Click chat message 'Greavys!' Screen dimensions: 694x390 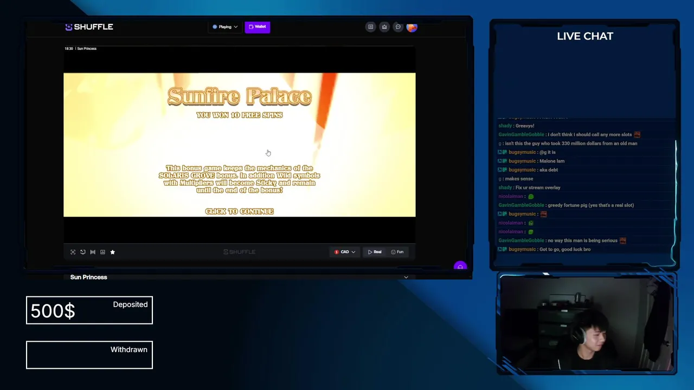(x=524, y=126)
